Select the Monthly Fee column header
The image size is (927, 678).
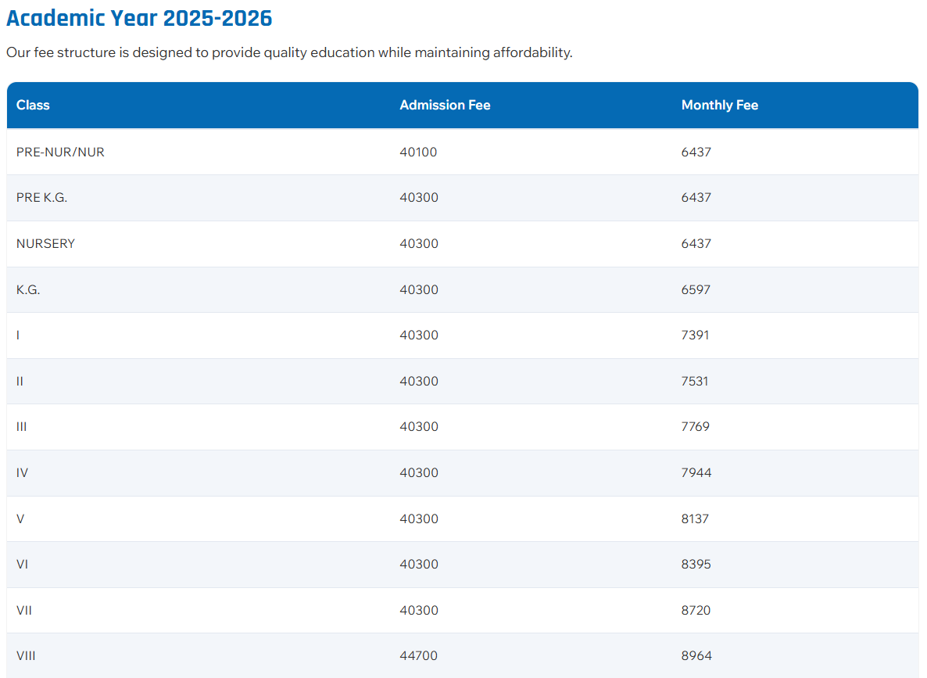tap(720, 105)
